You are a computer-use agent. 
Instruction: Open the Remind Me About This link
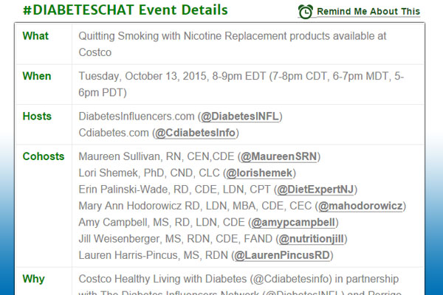[368, 12]
